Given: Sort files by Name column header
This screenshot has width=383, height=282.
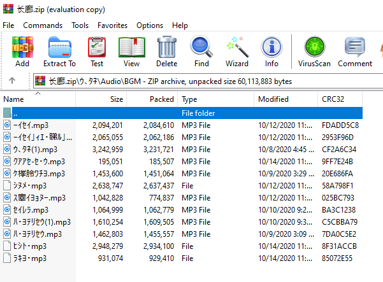Looking at the screenshot, I should 38,99.
